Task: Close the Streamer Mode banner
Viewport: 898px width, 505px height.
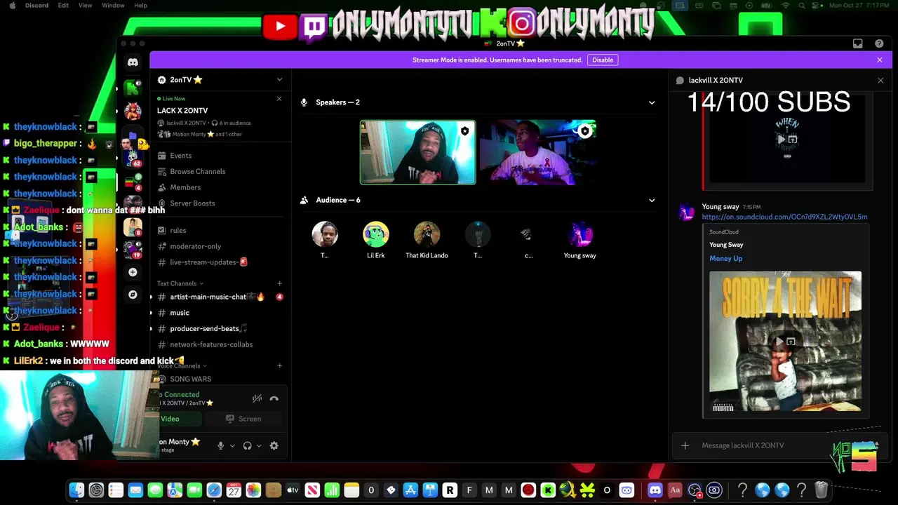Action: point(880,60)
